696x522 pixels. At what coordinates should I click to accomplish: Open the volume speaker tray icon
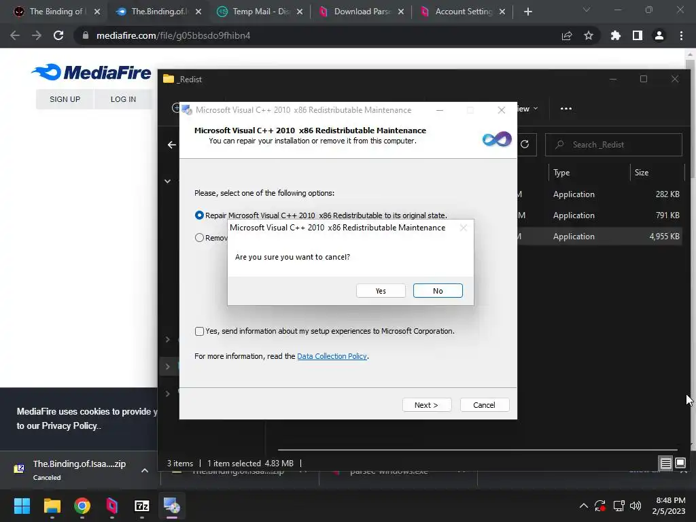point(636,506)
